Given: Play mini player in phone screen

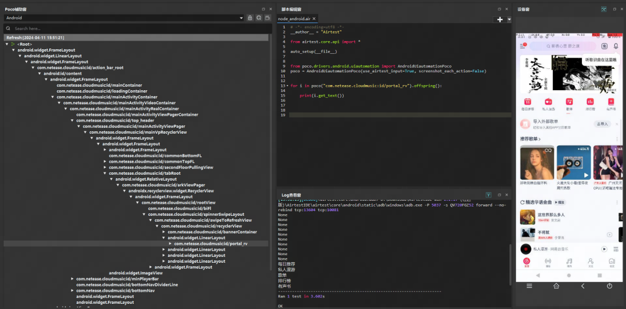Looking at the screenshot, I should coord(603,249).
